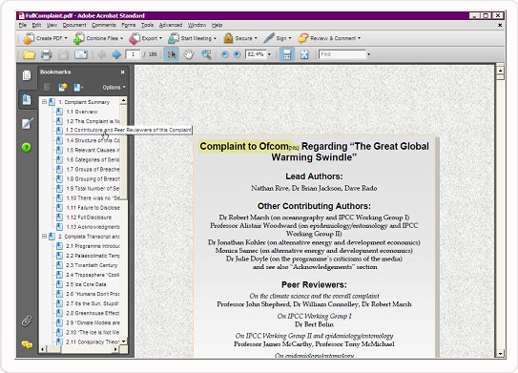The width and height of the screenshot is (518, 373).
Task: Open Review & Comment dropdown arrow
Action: [359, 38]
